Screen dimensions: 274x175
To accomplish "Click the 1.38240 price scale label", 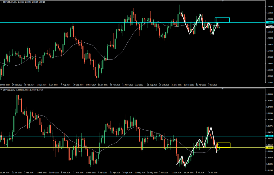I will point(270,6).
